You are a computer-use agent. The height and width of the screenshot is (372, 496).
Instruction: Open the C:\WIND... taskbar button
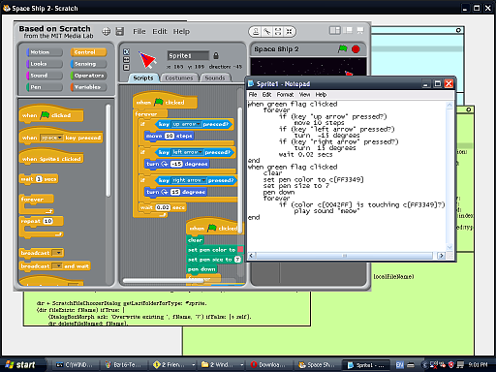(x=75, y=365)
